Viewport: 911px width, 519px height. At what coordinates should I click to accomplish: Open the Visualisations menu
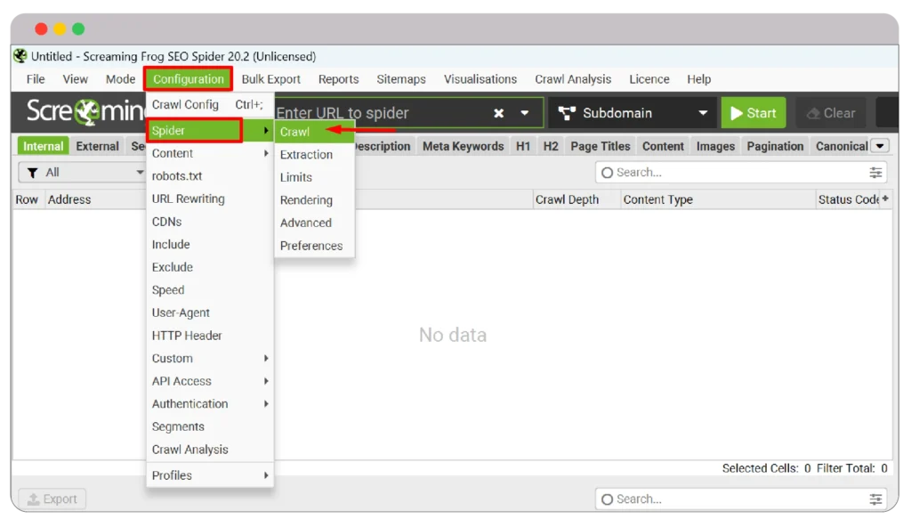coord(480,79)
